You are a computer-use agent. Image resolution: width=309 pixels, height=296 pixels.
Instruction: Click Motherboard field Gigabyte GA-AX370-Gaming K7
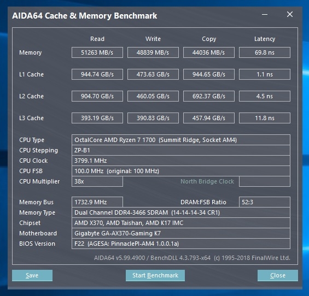(x=181, y=233)
